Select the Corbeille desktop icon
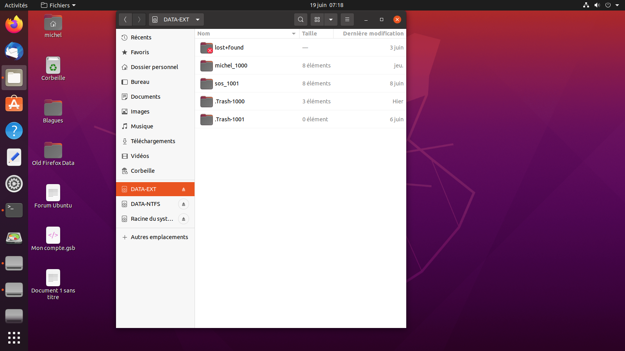Screen dimensions: 625x351 point(53,69)
